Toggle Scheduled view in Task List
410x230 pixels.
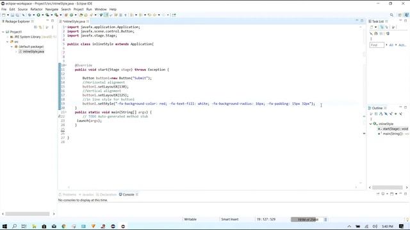[387, 27]
